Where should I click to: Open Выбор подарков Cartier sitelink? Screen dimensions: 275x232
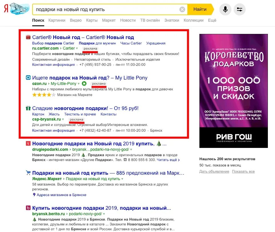(53, 43)
